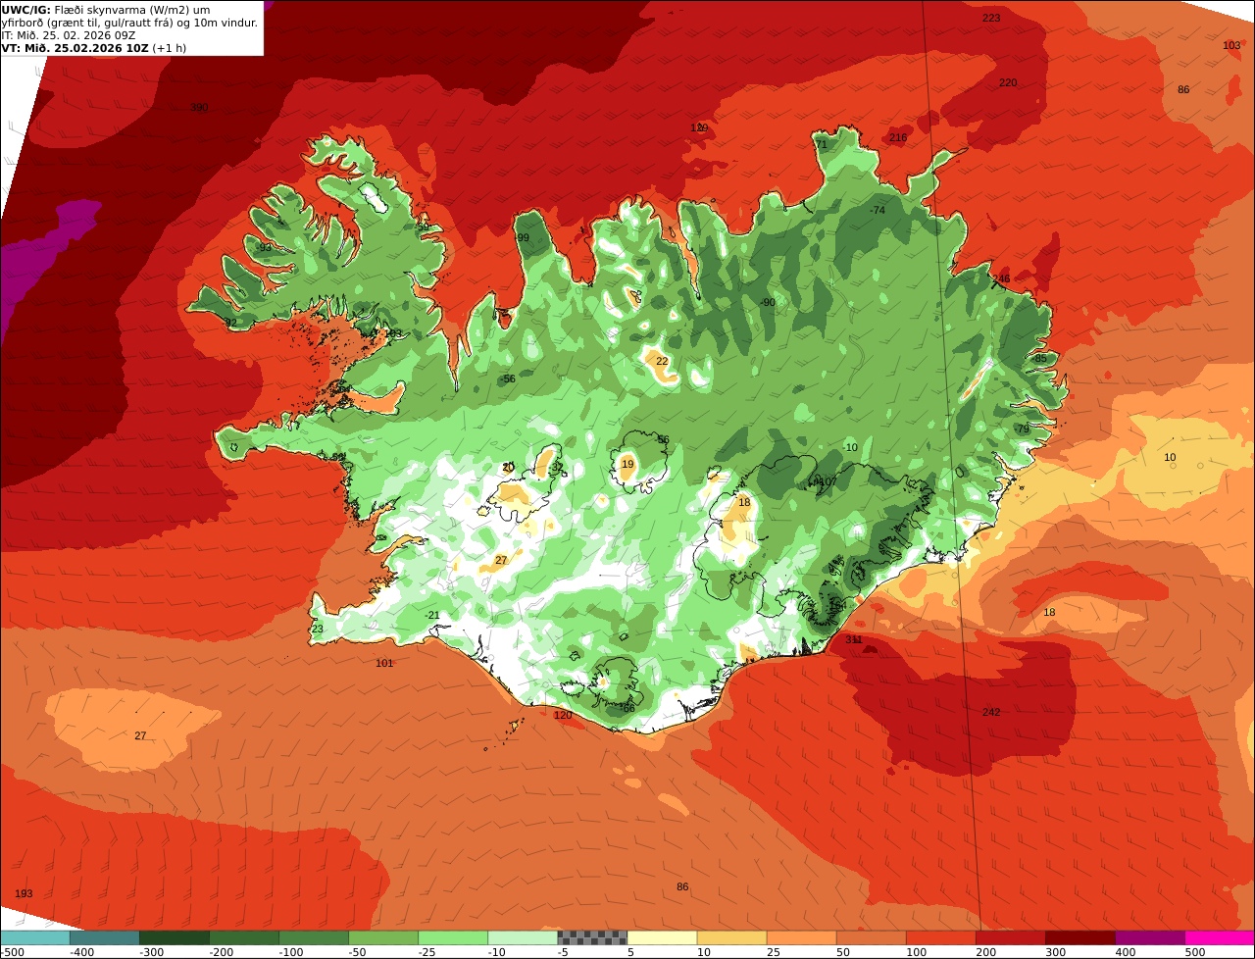Click the map value '71' on the northeast peninsula
Viewport: 1255px width, 959px height.
[822, 145]
